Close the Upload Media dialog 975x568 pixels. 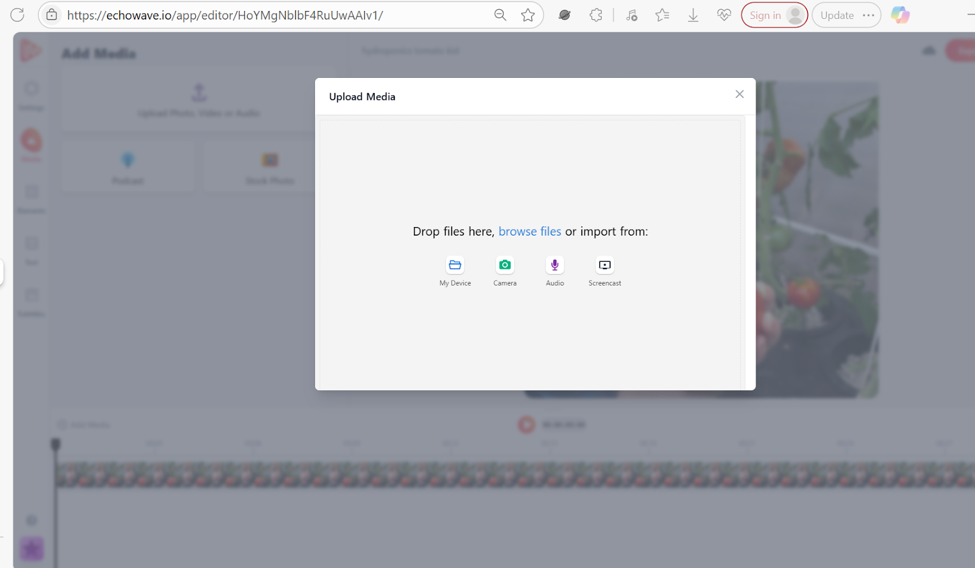tap(739, 94)
